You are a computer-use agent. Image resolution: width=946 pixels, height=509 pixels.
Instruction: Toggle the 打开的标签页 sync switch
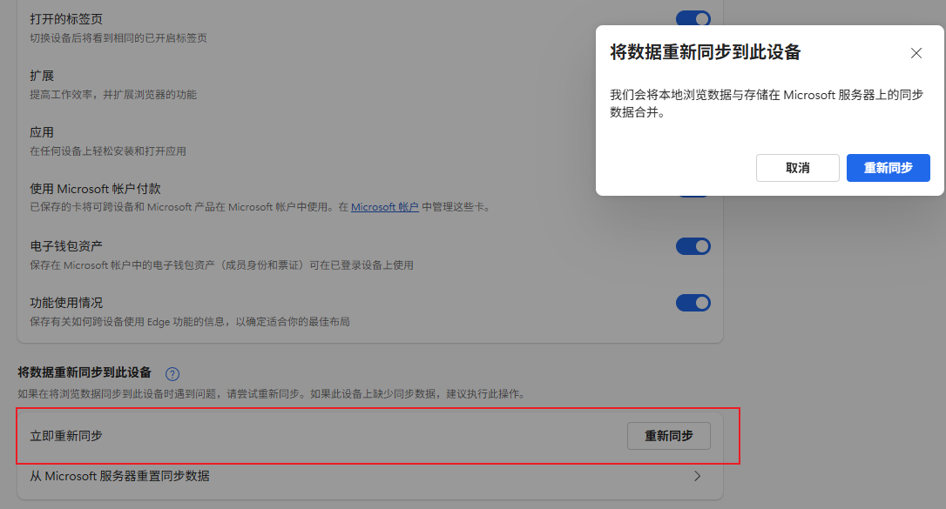click(x=693, y=18)
